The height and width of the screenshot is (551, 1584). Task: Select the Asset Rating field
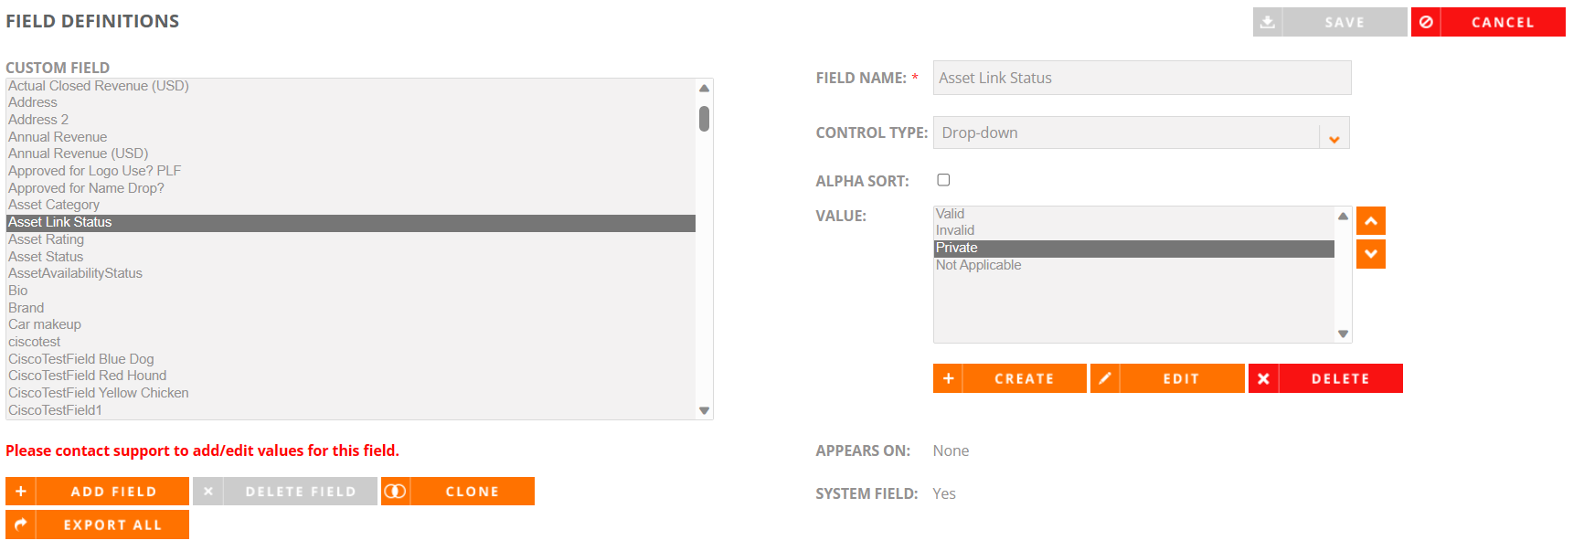pyautogui.click(x=351, y=239)
